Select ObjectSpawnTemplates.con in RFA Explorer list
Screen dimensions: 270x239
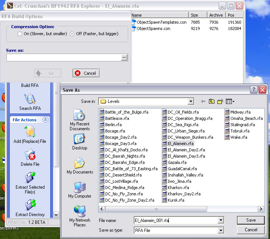click(x=159, y=22)
